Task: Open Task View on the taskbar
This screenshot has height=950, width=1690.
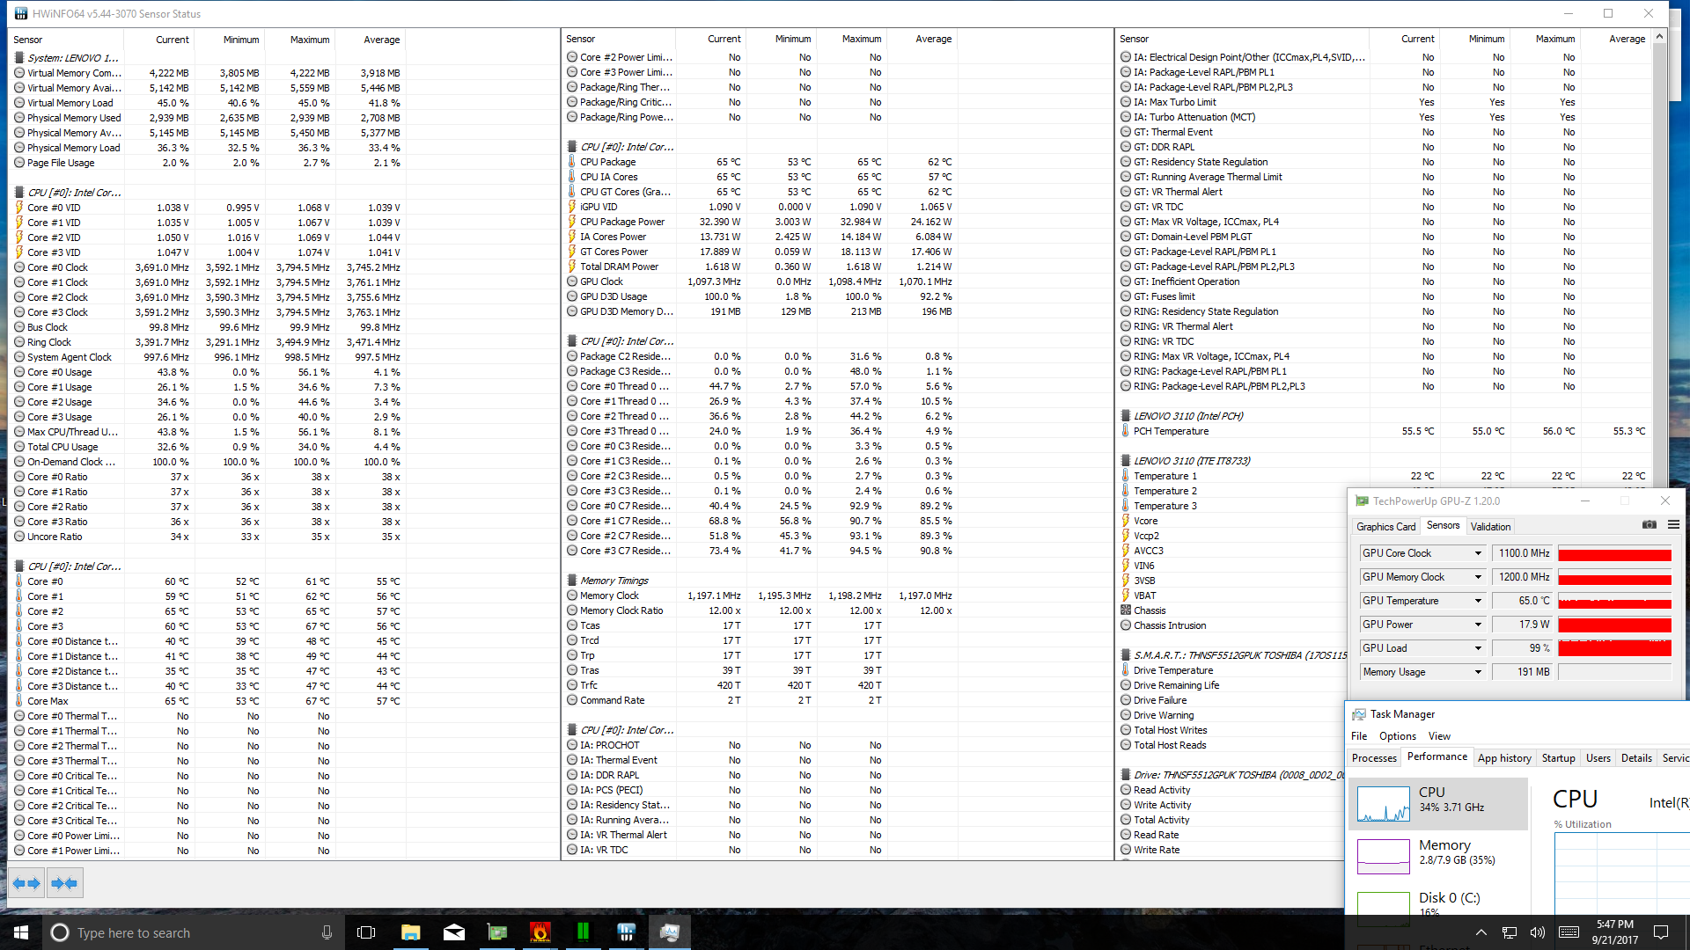Action: [x=366, y=932]
